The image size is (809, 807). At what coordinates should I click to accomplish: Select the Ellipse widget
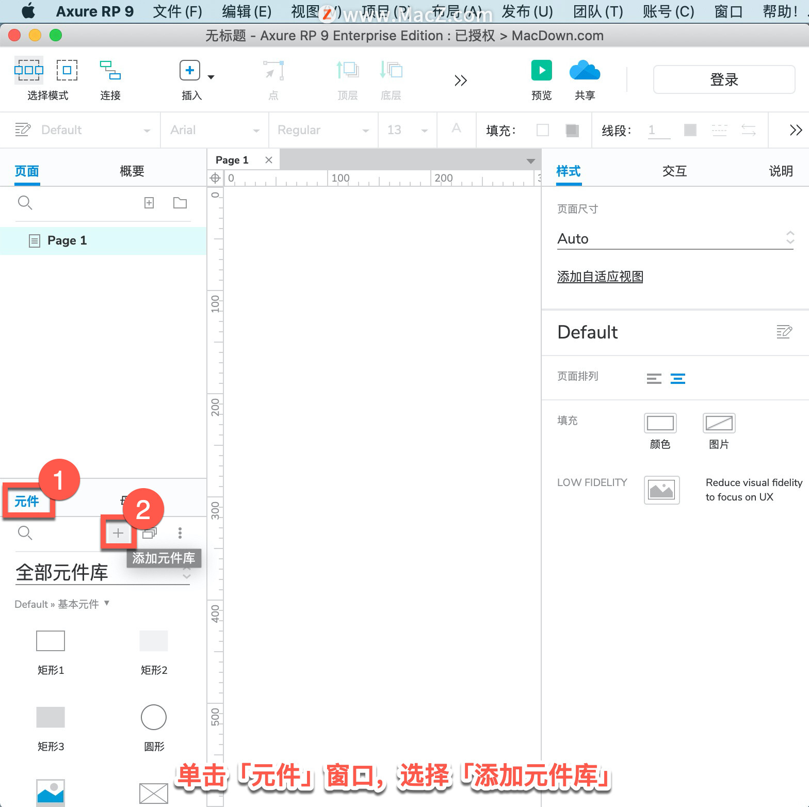click(154, 717)
